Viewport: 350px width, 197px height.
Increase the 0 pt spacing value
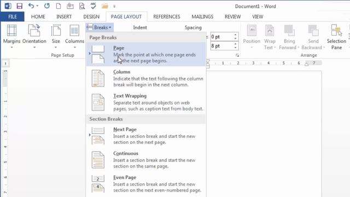(x=236, y=35)
